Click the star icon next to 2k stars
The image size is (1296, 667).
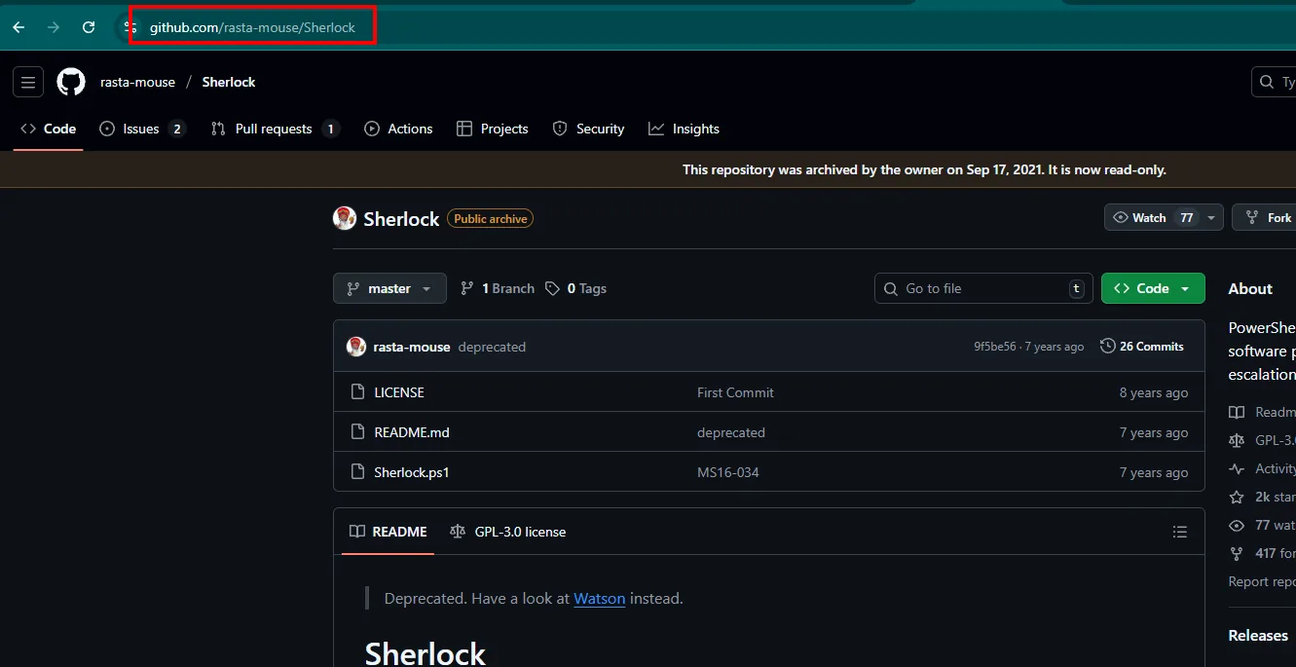(x=1237, y=497)
